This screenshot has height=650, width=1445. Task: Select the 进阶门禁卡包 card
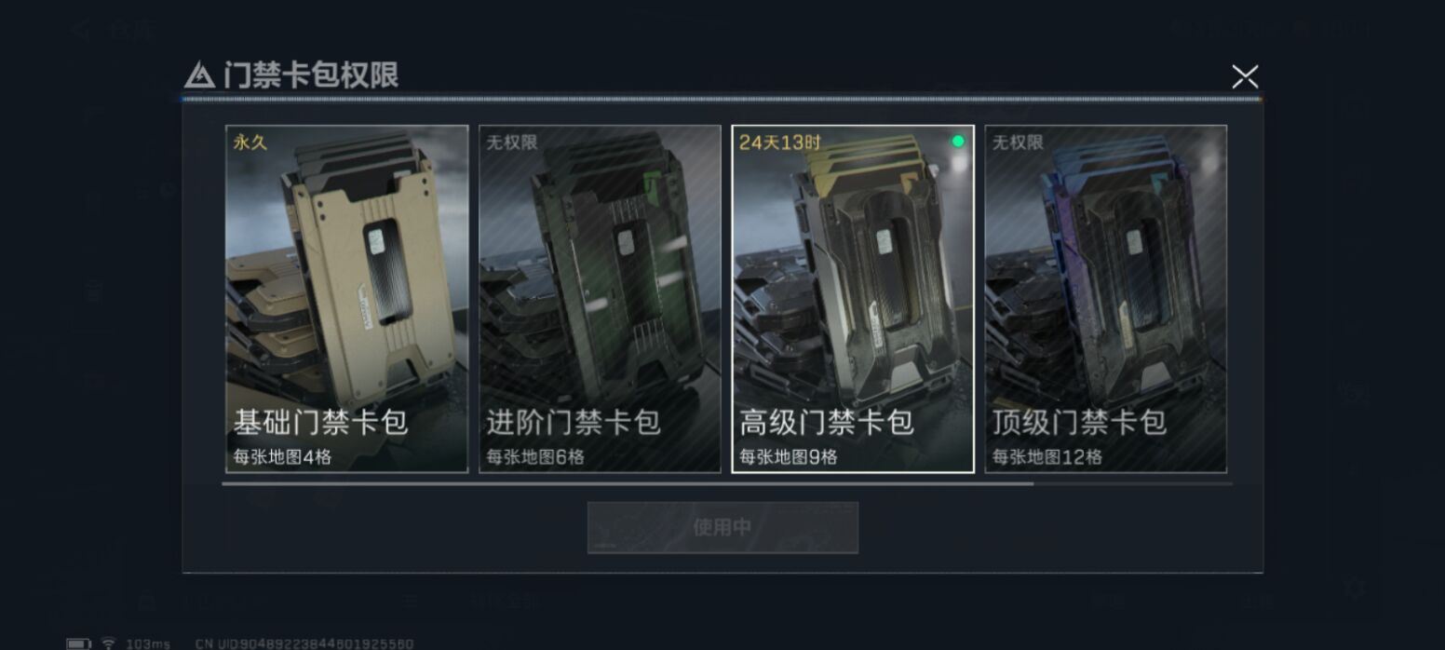[600, 299]
